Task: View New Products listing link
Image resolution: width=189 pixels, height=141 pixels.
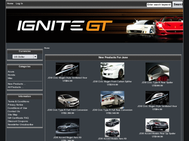Action: [x=17, y=84]
